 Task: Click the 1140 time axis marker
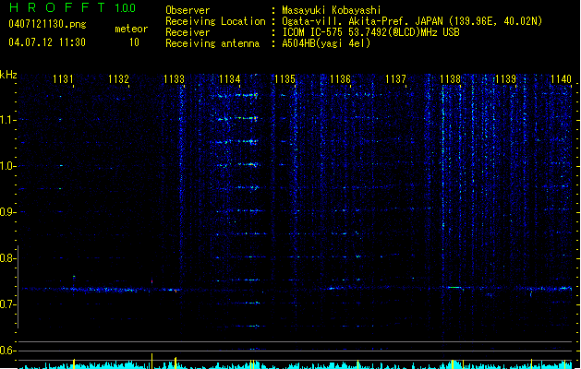pos(561,79)
